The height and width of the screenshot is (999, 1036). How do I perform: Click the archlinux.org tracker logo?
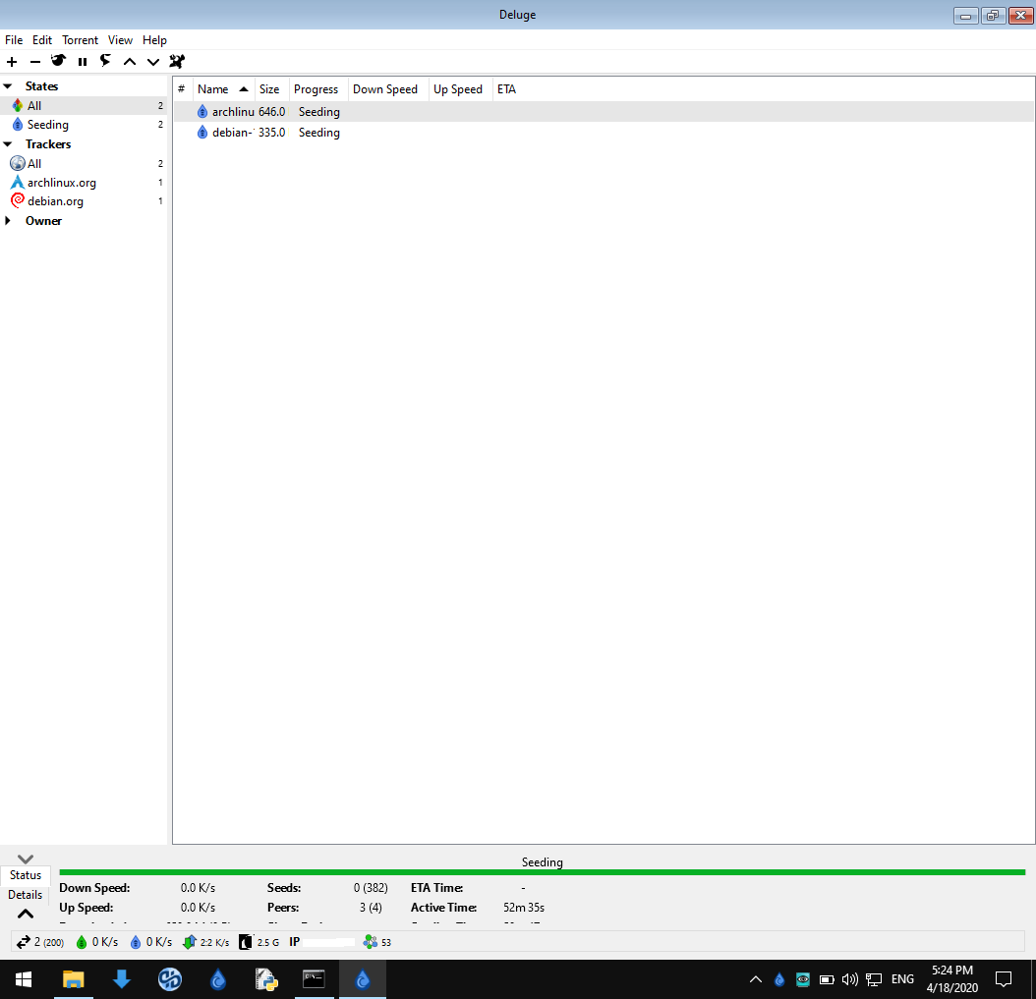[18, 183]
